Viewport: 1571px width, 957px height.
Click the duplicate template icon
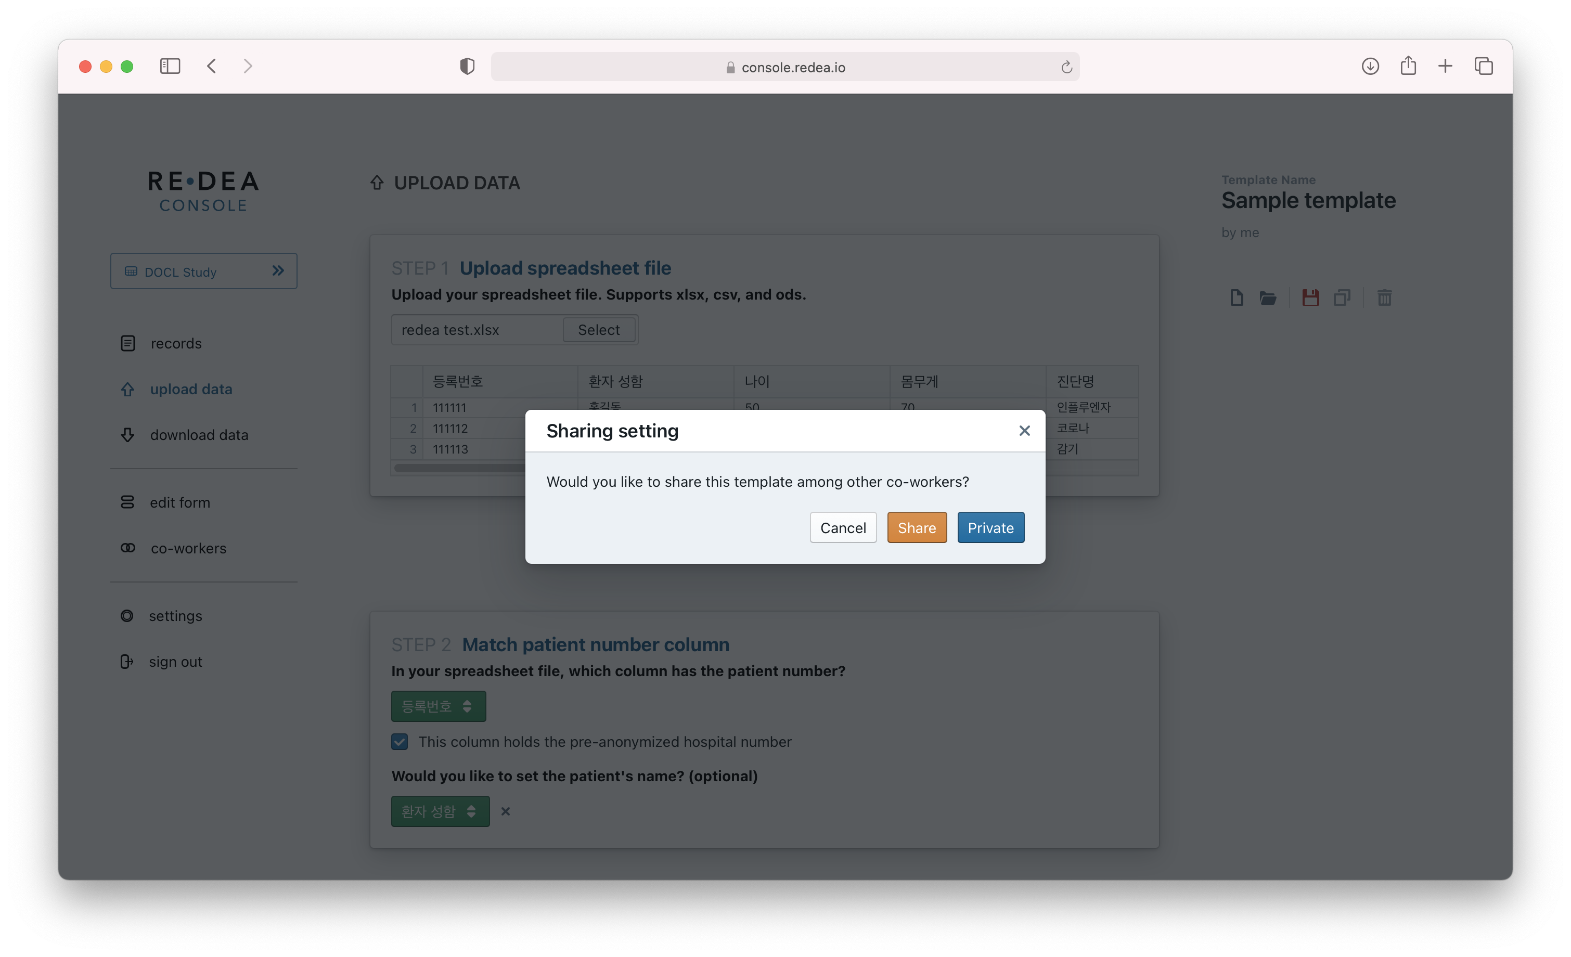tap(1342, 298)
